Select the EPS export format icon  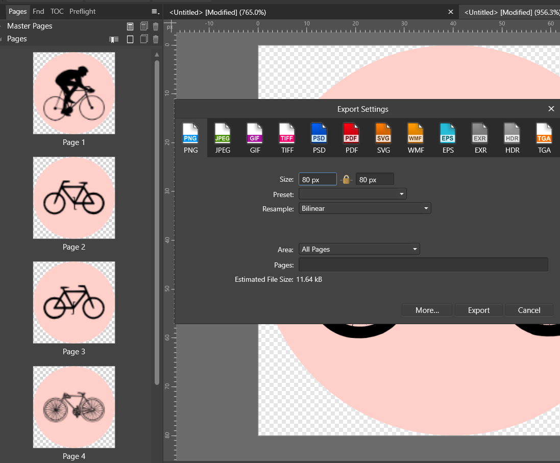448,138
